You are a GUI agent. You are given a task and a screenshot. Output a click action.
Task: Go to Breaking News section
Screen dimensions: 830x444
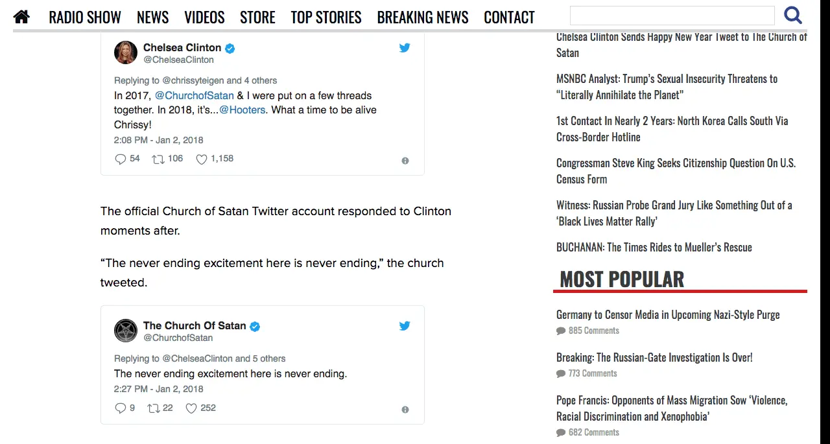pos(423,17)
